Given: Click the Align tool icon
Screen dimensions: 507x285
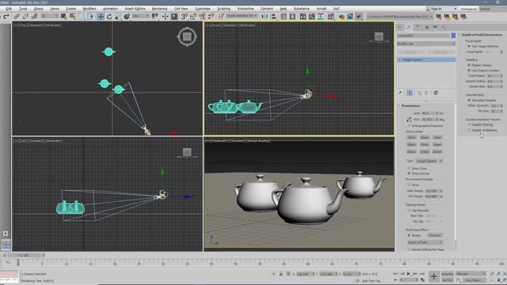Looking at the screenshot, I should pos(273,17).
